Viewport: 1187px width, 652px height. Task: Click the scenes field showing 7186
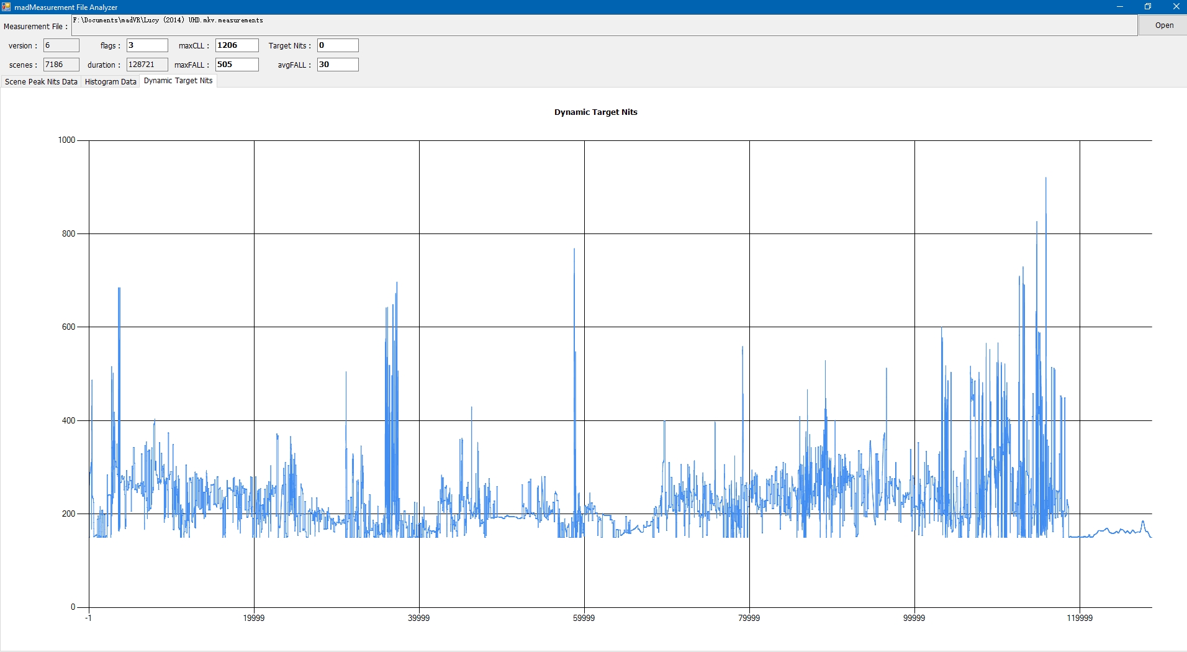61,65
